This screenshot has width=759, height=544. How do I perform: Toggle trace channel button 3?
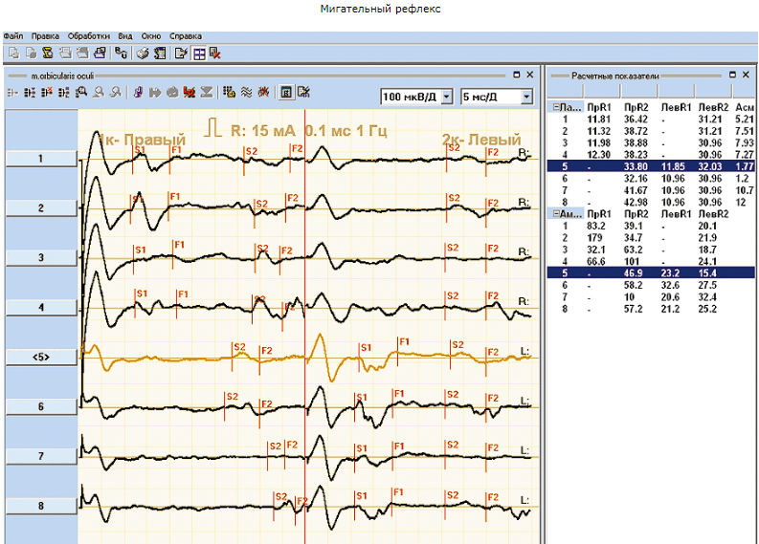[41, 258]
